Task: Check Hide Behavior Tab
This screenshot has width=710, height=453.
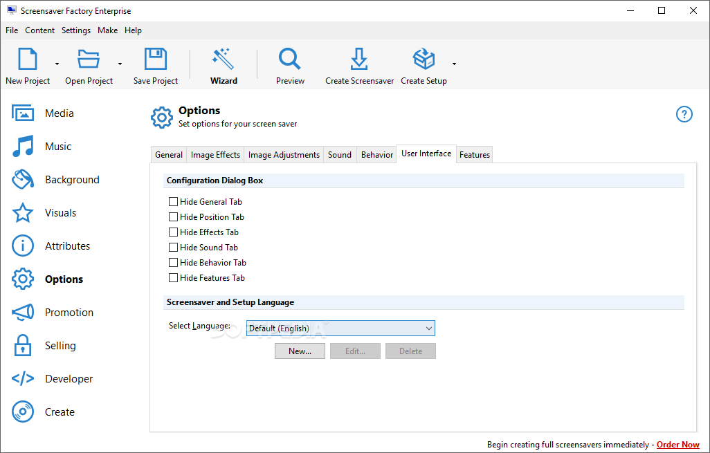Action: tap(173, 263)
